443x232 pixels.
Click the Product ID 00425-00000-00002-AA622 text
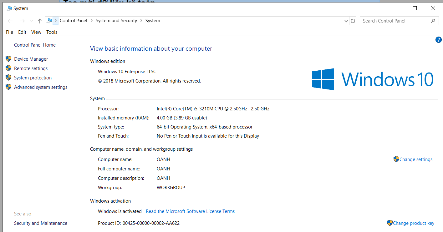click(x=139, y=223)
